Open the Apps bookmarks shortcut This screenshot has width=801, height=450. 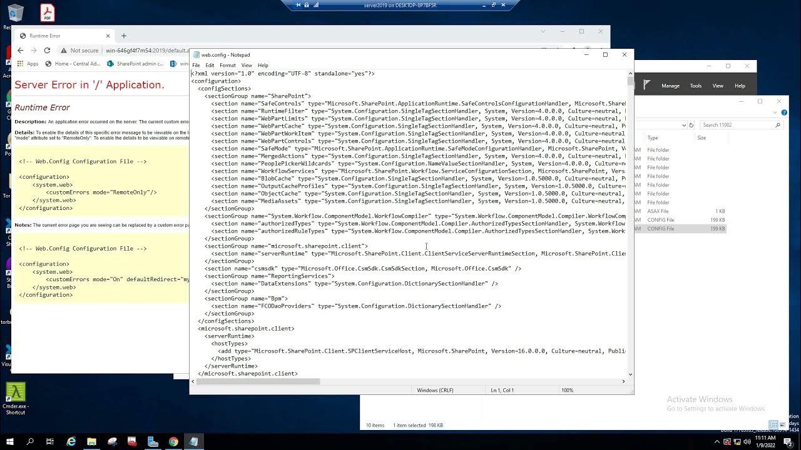pyautogui.click(x=28, y=64)
